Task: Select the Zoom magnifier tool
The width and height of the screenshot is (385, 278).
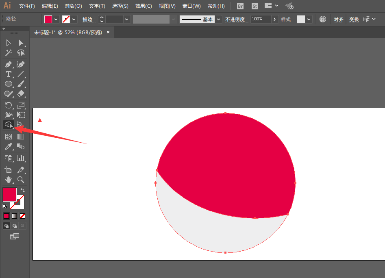Action: pyautogui.click(x=21, y=180)
